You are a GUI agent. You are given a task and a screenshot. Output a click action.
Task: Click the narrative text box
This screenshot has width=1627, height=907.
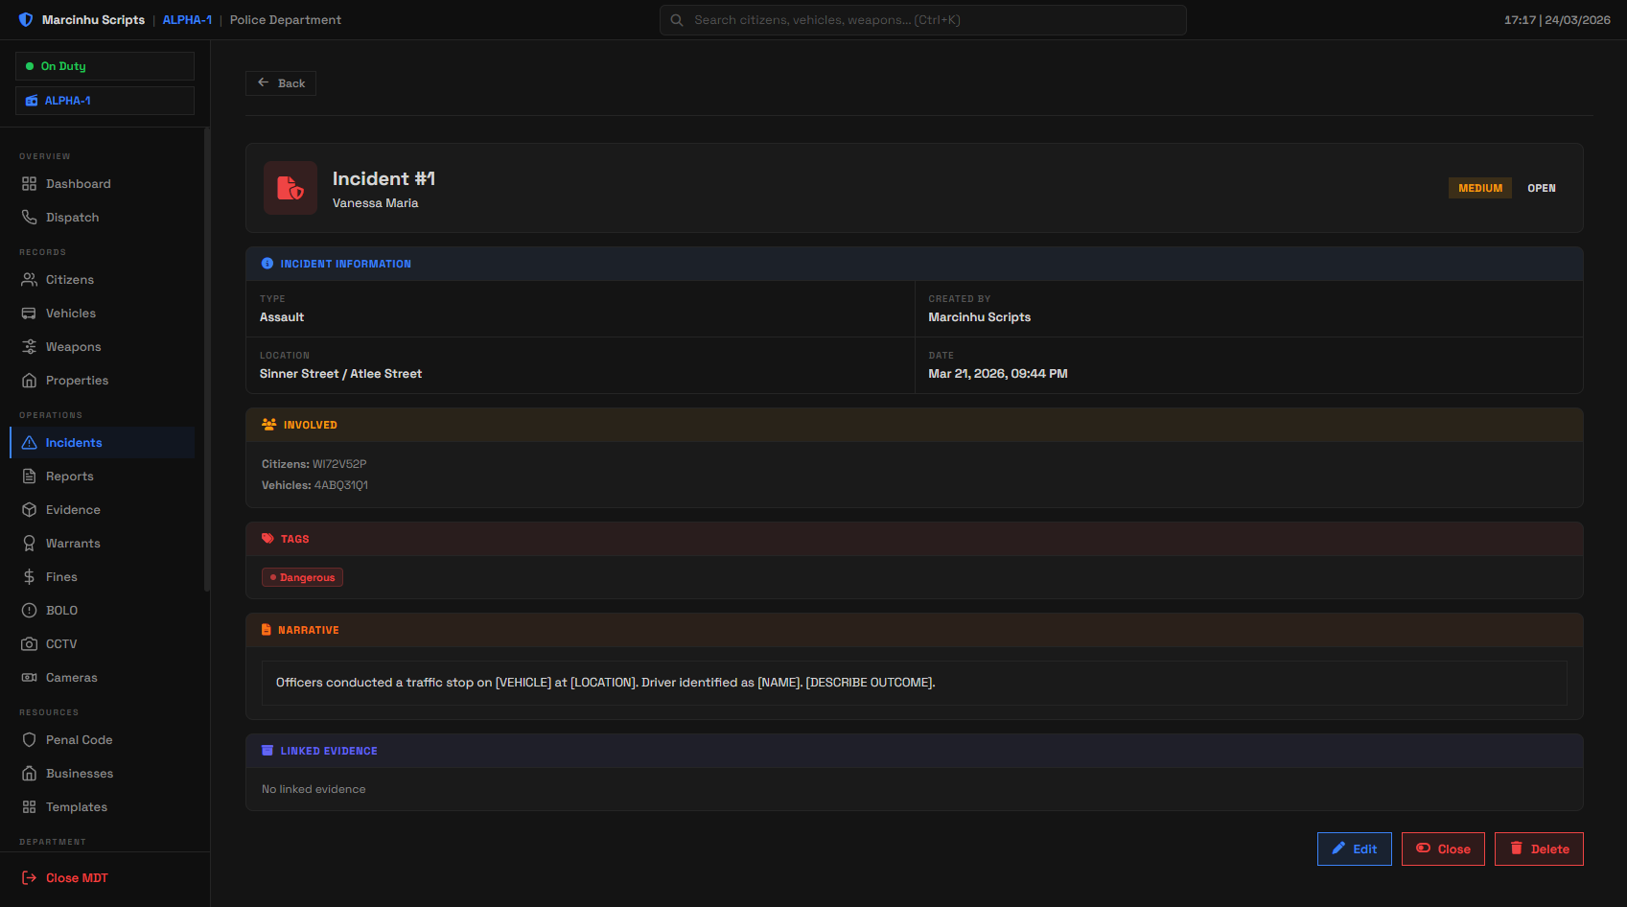click(914, 683)
